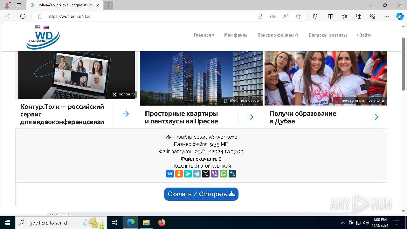Share link via the teal arrow messenger icon
The width and height of the screenshot is (407, 229).
[x=188, y=174]
